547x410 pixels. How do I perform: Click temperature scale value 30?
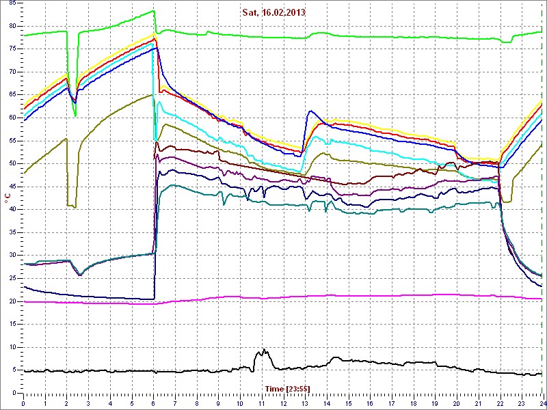(12, 255)
